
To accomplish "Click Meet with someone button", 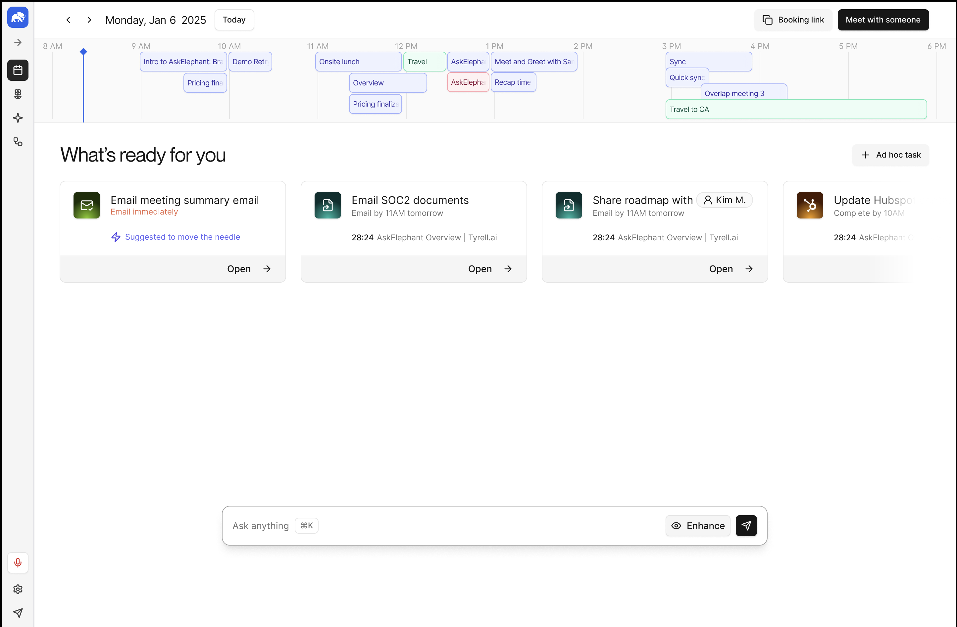I will (x=883, y=20).
